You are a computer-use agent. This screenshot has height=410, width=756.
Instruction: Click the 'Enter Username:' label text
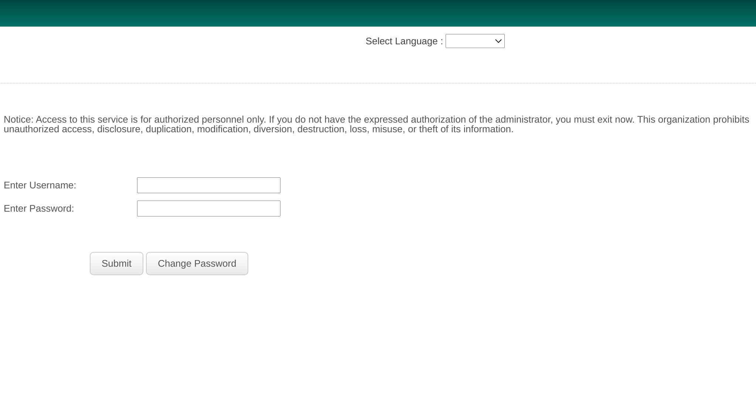pyautogui.click(x=40, y=185)
